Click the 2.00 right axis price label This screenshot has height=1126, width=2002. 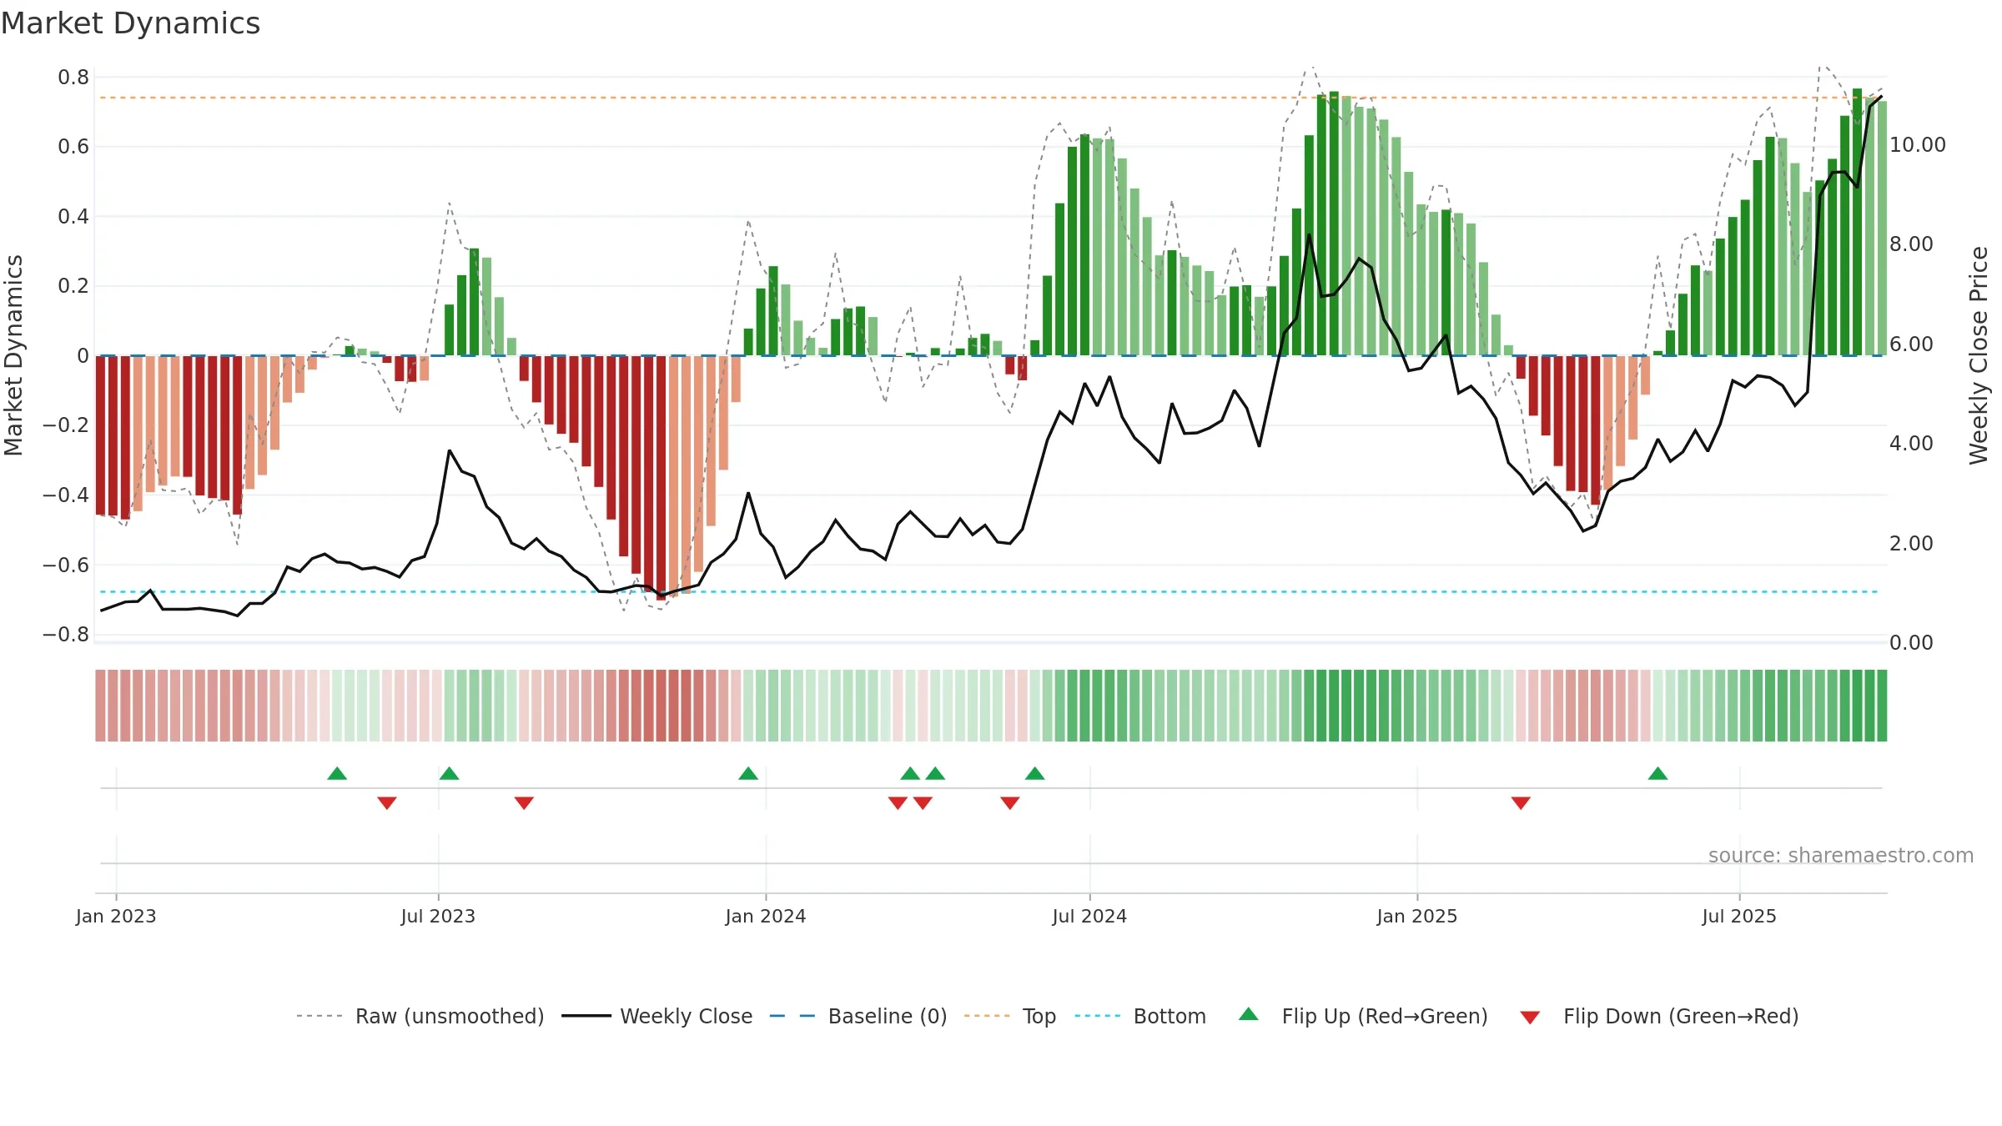[1911, 544]
